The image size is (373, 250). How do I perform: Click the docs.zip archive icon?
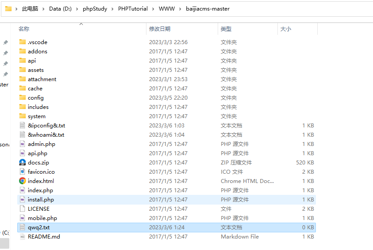(23, 162)
